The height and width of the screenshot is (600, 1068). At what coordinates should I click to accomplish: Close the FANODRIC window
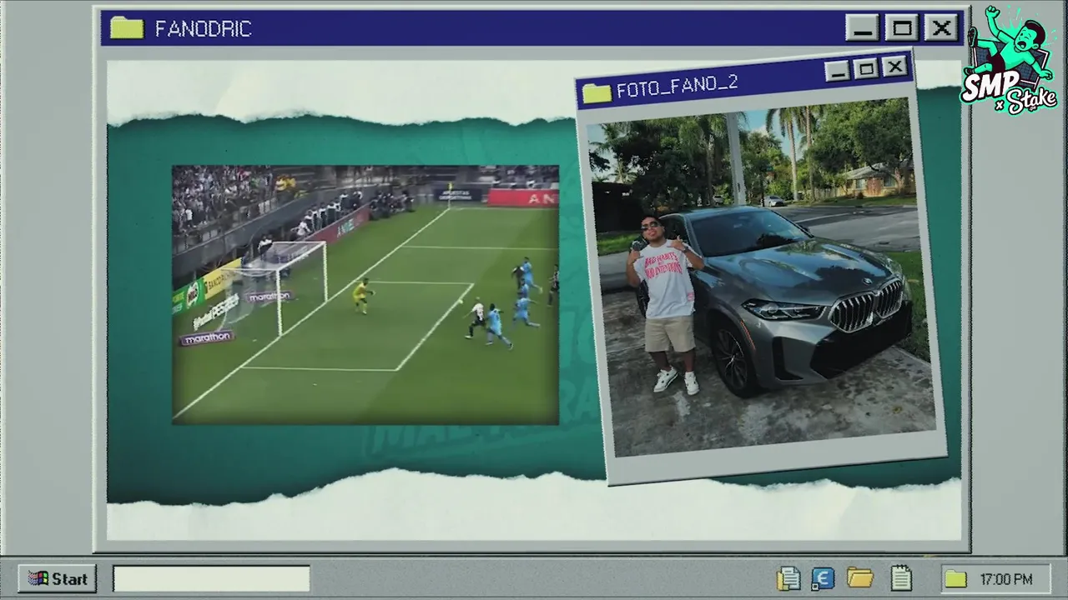tap(942, 28)
